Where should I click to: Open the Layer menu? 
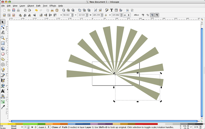(x=22, y=6)
